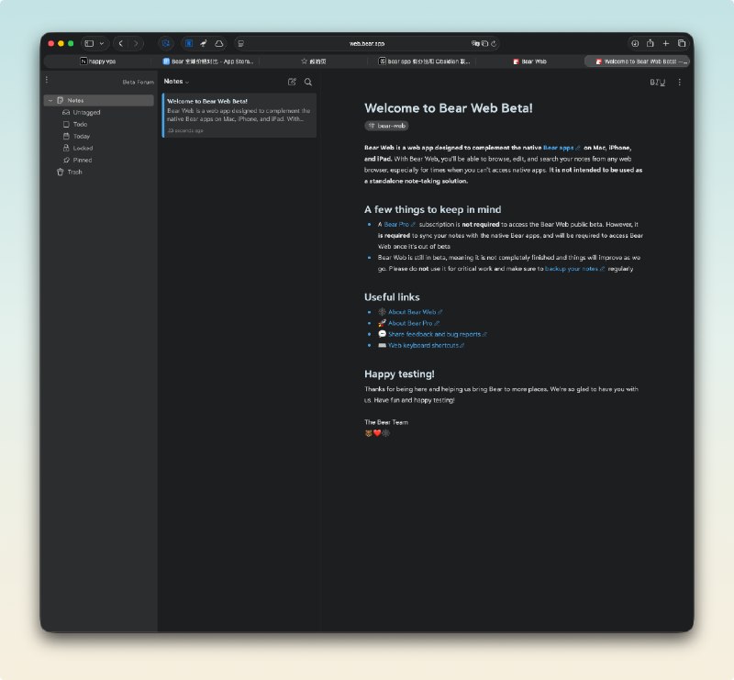Switch to the Bear Web tab
The height and width of the screenshot is (680, 734).
point(530,61)
